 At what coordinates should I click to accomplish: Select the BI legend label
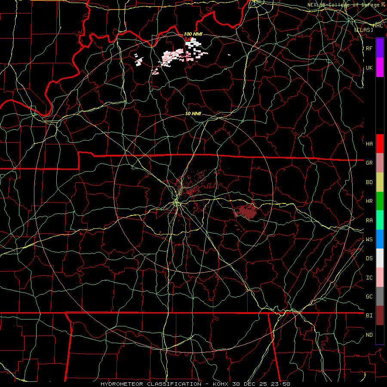369,316
